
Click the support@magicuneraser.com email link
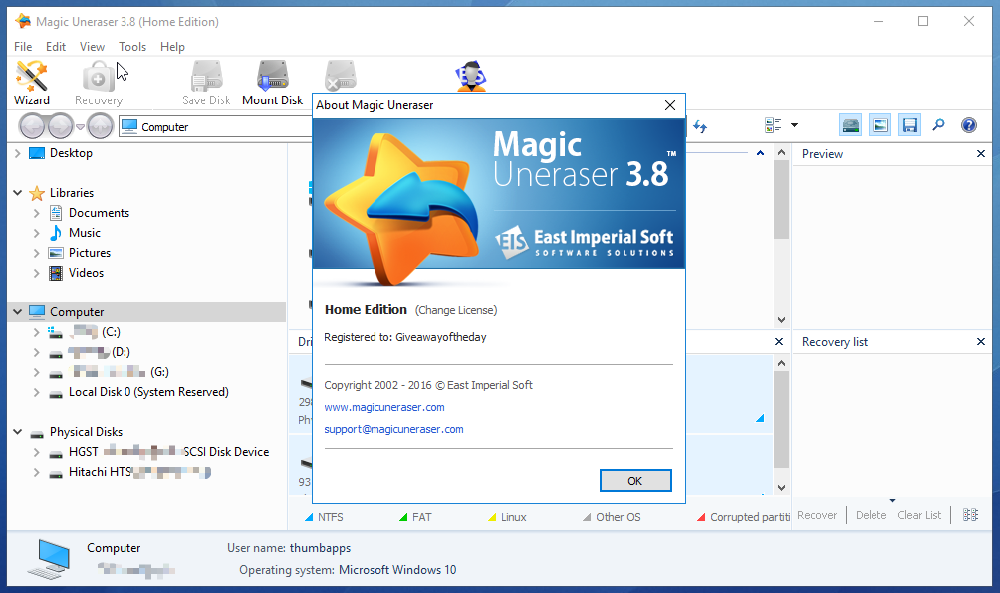393,429
